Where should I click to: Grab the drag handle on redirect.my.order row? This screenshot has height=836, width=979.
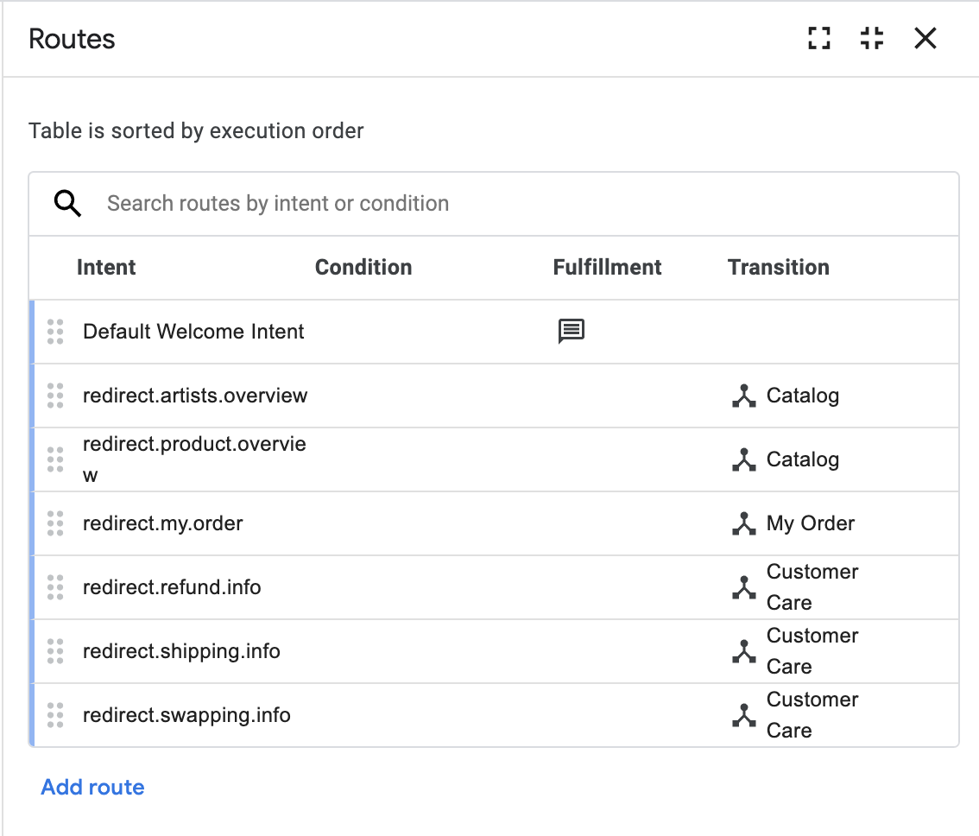tap(55, 523)
